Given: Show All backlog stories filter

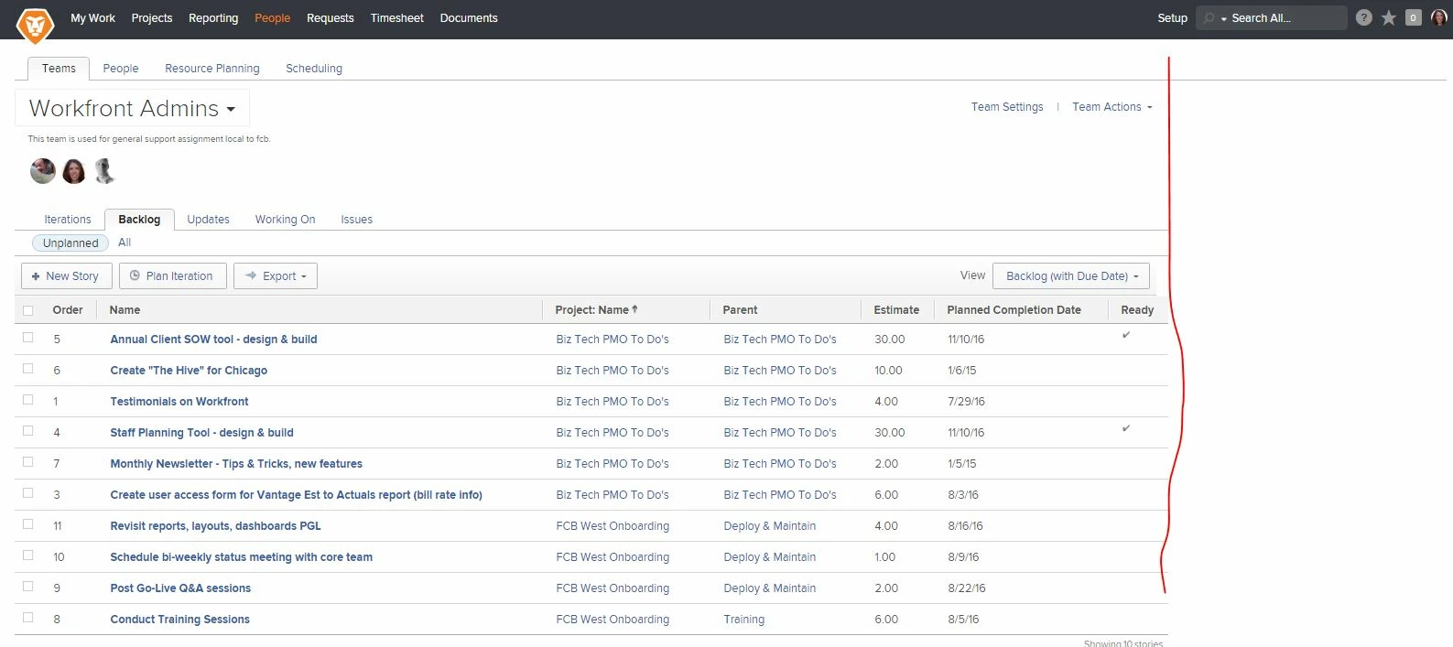Looking at the screenshot, I should (x=125, y=243).
